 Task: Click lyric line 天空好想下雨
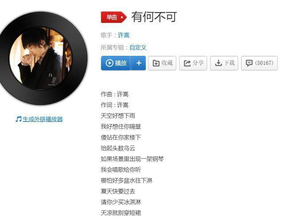coord(118,116)
